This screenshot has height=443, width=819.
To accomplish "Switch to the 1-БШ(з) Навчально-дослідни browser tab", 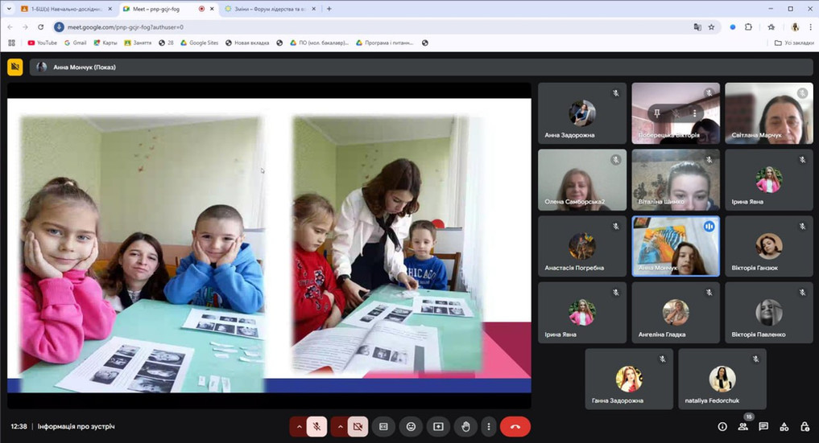I will [66, 9].
